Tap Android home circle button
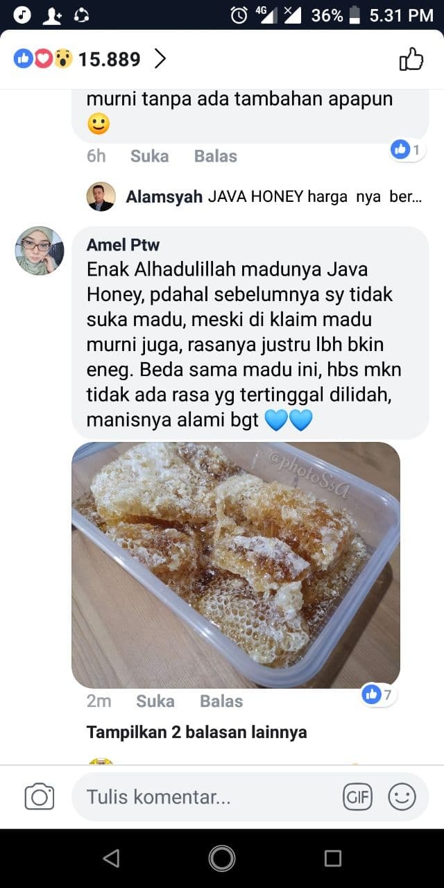Screen dimensions: 444x888 coord(222,858)
